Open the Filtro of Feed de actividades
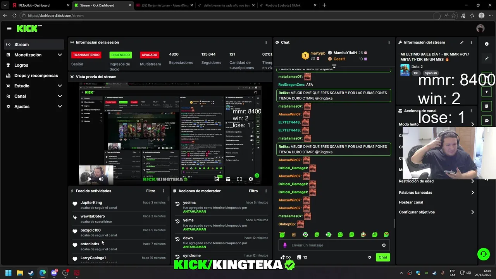Viewport: 496px width, 279px height. tap(151, 191)
